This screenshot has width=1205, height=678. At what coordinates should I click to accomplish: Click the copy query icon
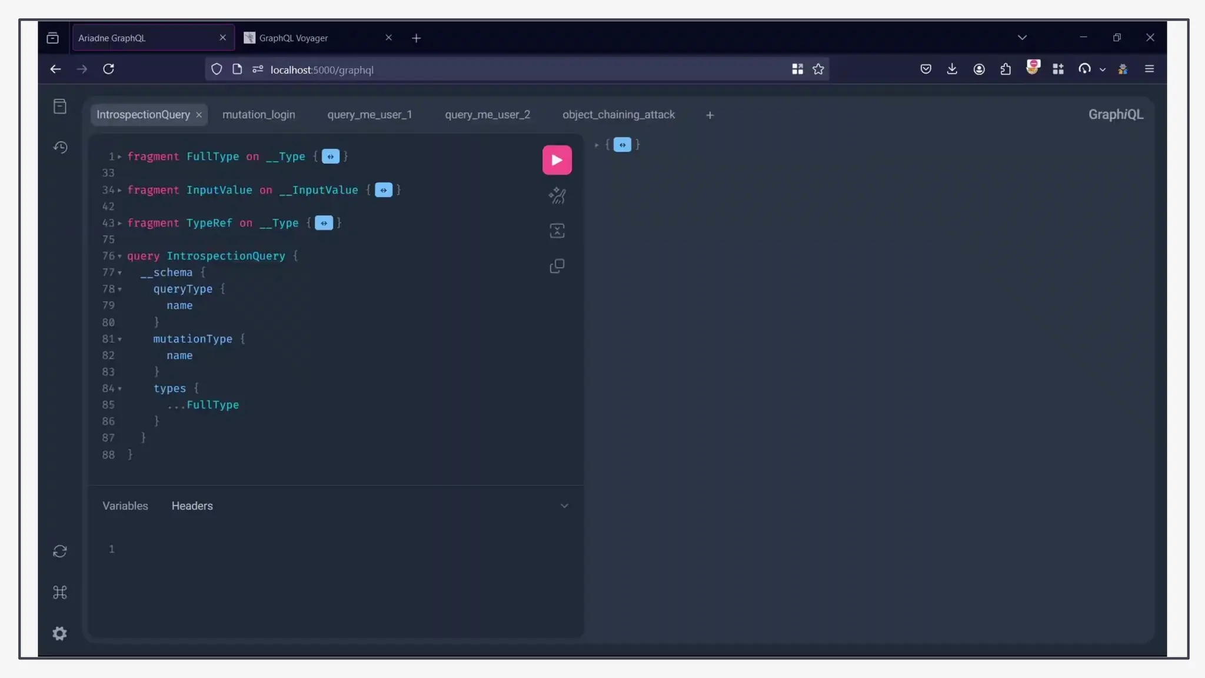(x=557, y=266)
